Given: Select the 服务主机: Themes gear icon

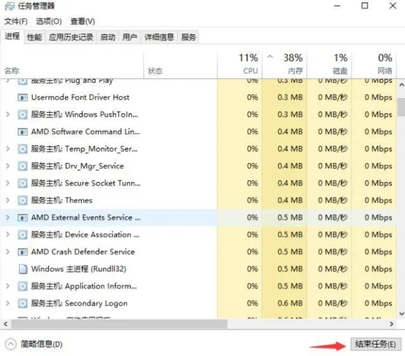Looking at the screenshot, I should 23,201.
